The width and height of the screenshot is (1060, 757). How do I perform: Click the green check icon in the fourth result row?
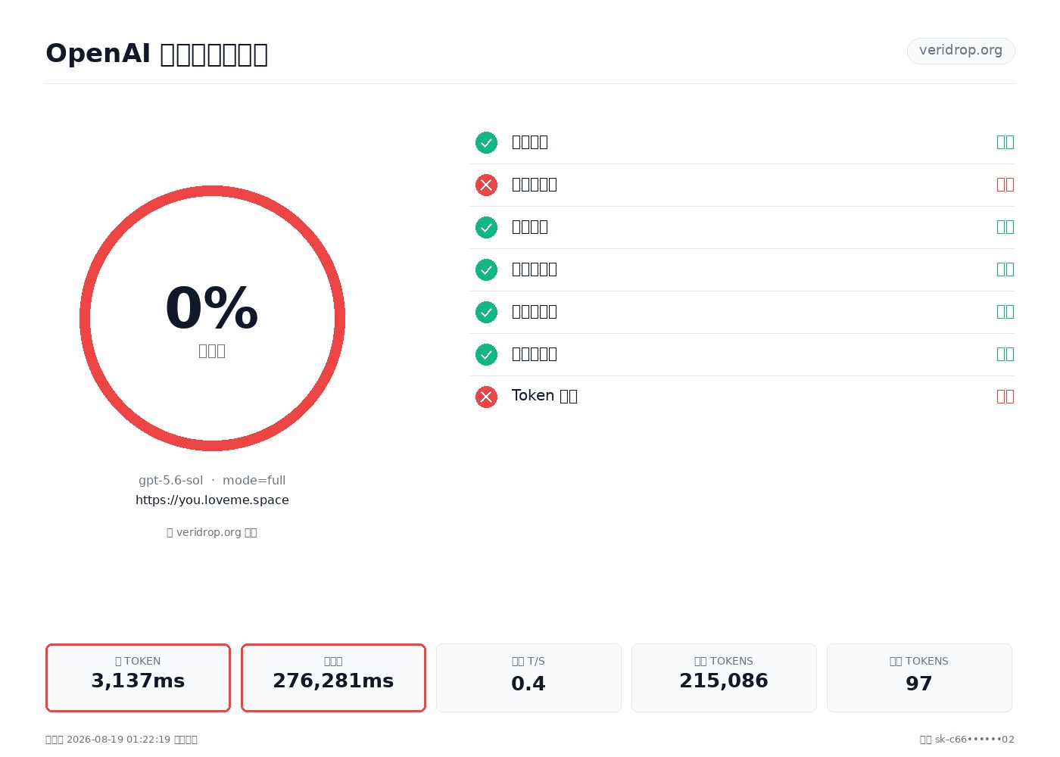pyautogui.click(x=486, y=269)
